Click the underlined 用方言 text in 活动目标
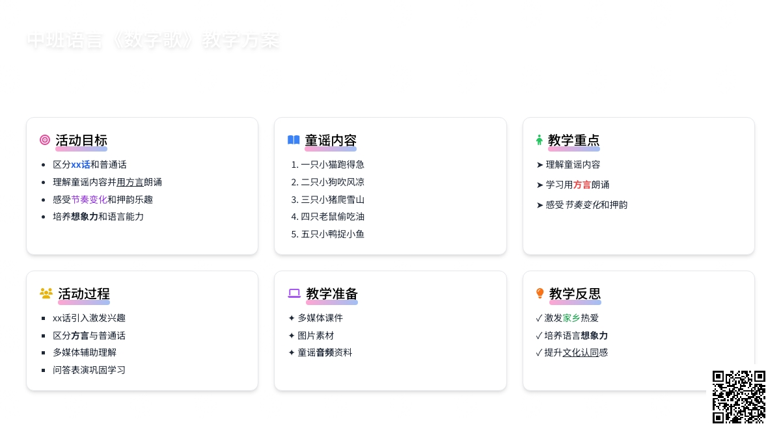 pyautogui.click(x=130, y=182)
